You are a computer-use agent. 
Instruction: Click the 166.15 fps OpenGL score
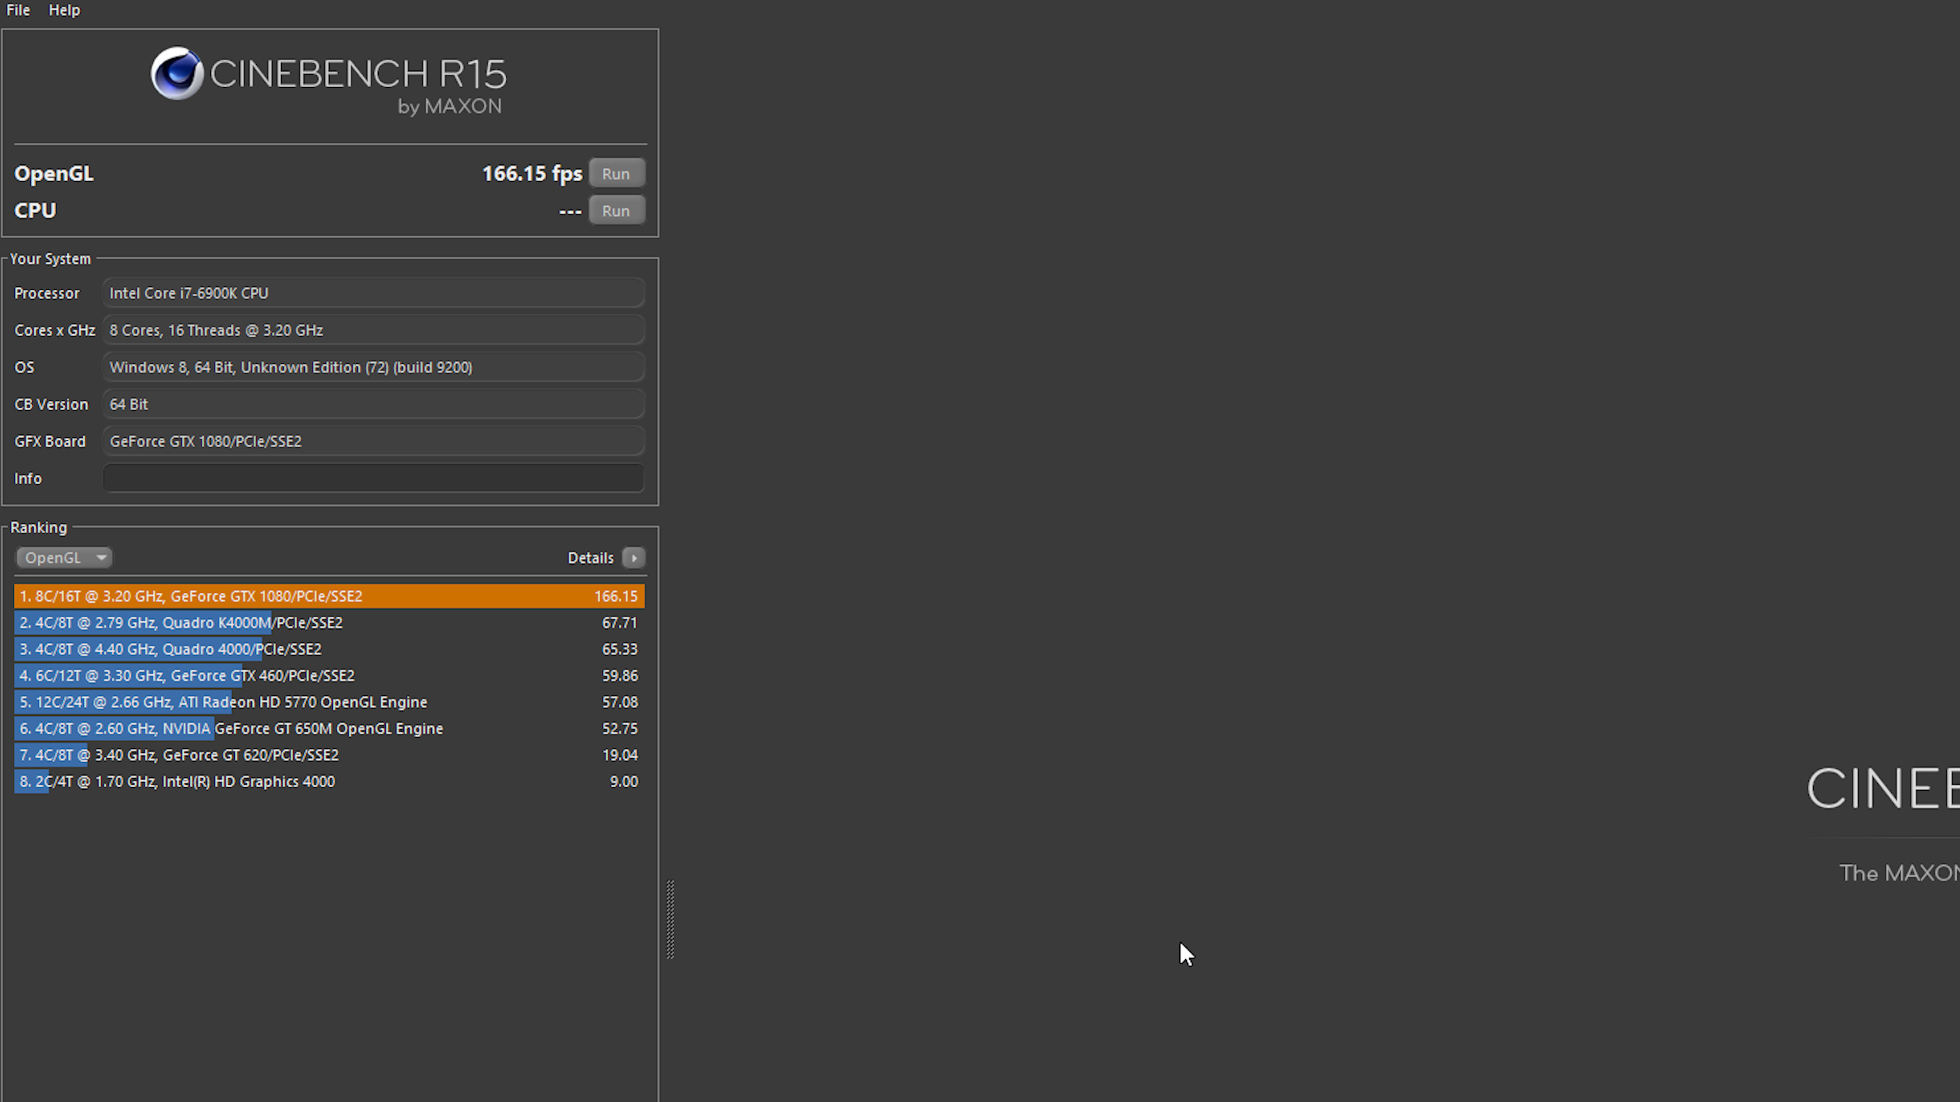click(x=532, y=173)
